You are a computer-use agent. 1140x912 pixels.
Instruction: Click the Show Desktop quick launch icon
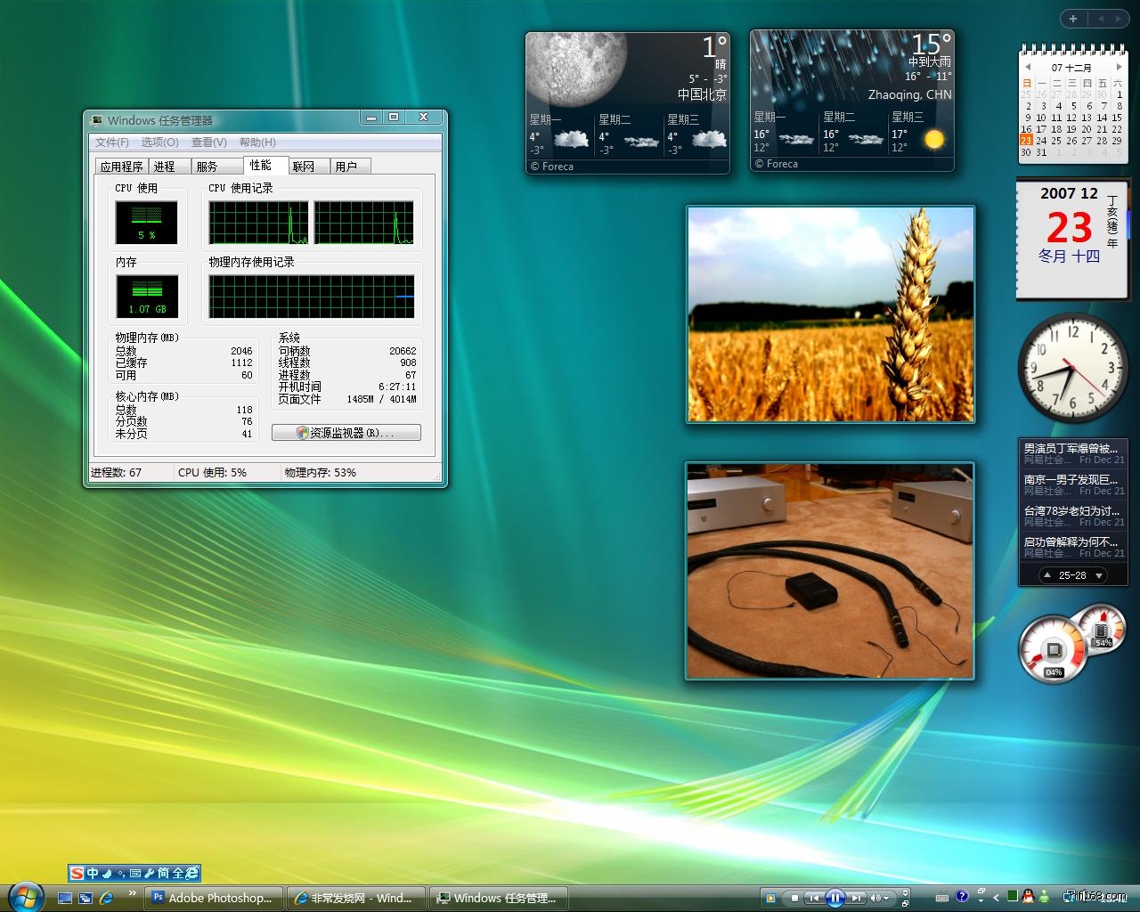[x=65, y=898]
